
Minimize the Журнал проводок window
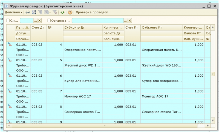pyautogui.click(x=204, y=6)
